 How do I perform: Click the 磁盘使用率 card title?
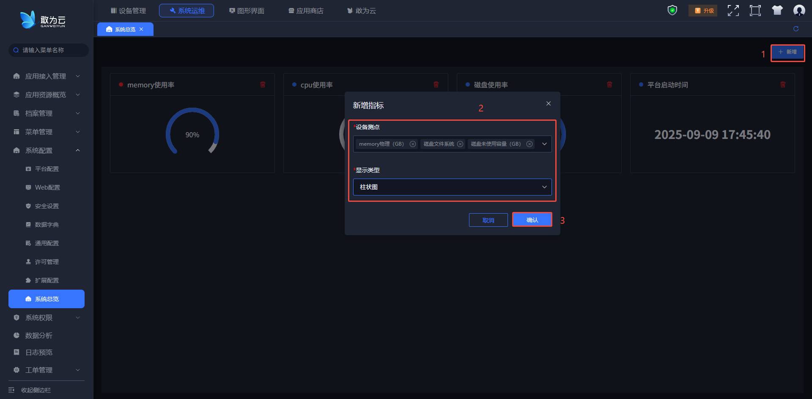491,85
